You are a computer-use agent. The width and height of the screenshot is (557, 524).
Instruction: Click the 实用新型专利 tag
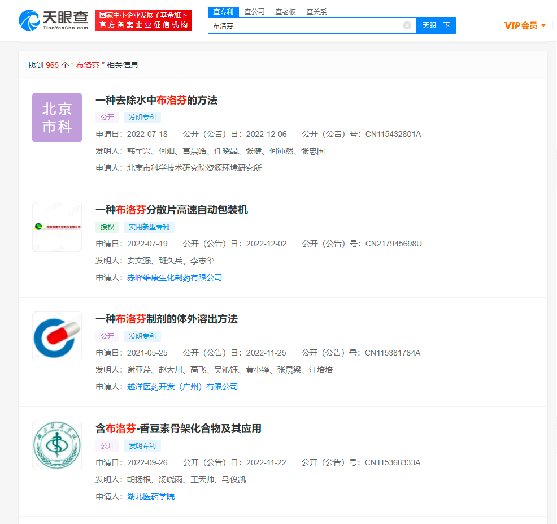click(x=149, y=227)
